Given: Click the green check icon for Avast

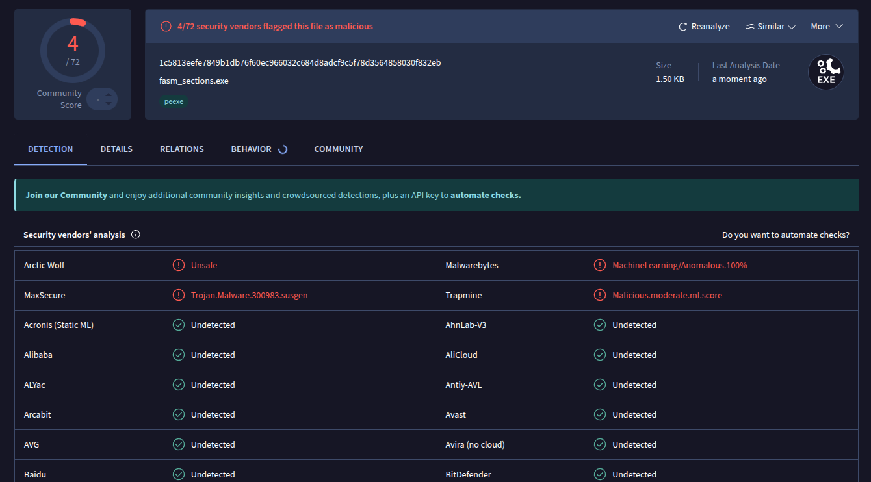Looking at the screenshot, I should (600, 414).
